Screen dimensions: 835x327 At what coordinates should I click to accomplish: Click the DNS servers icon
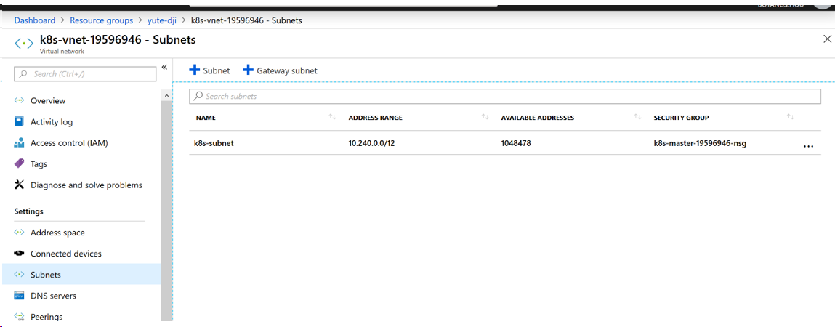[x=19, y=296]
